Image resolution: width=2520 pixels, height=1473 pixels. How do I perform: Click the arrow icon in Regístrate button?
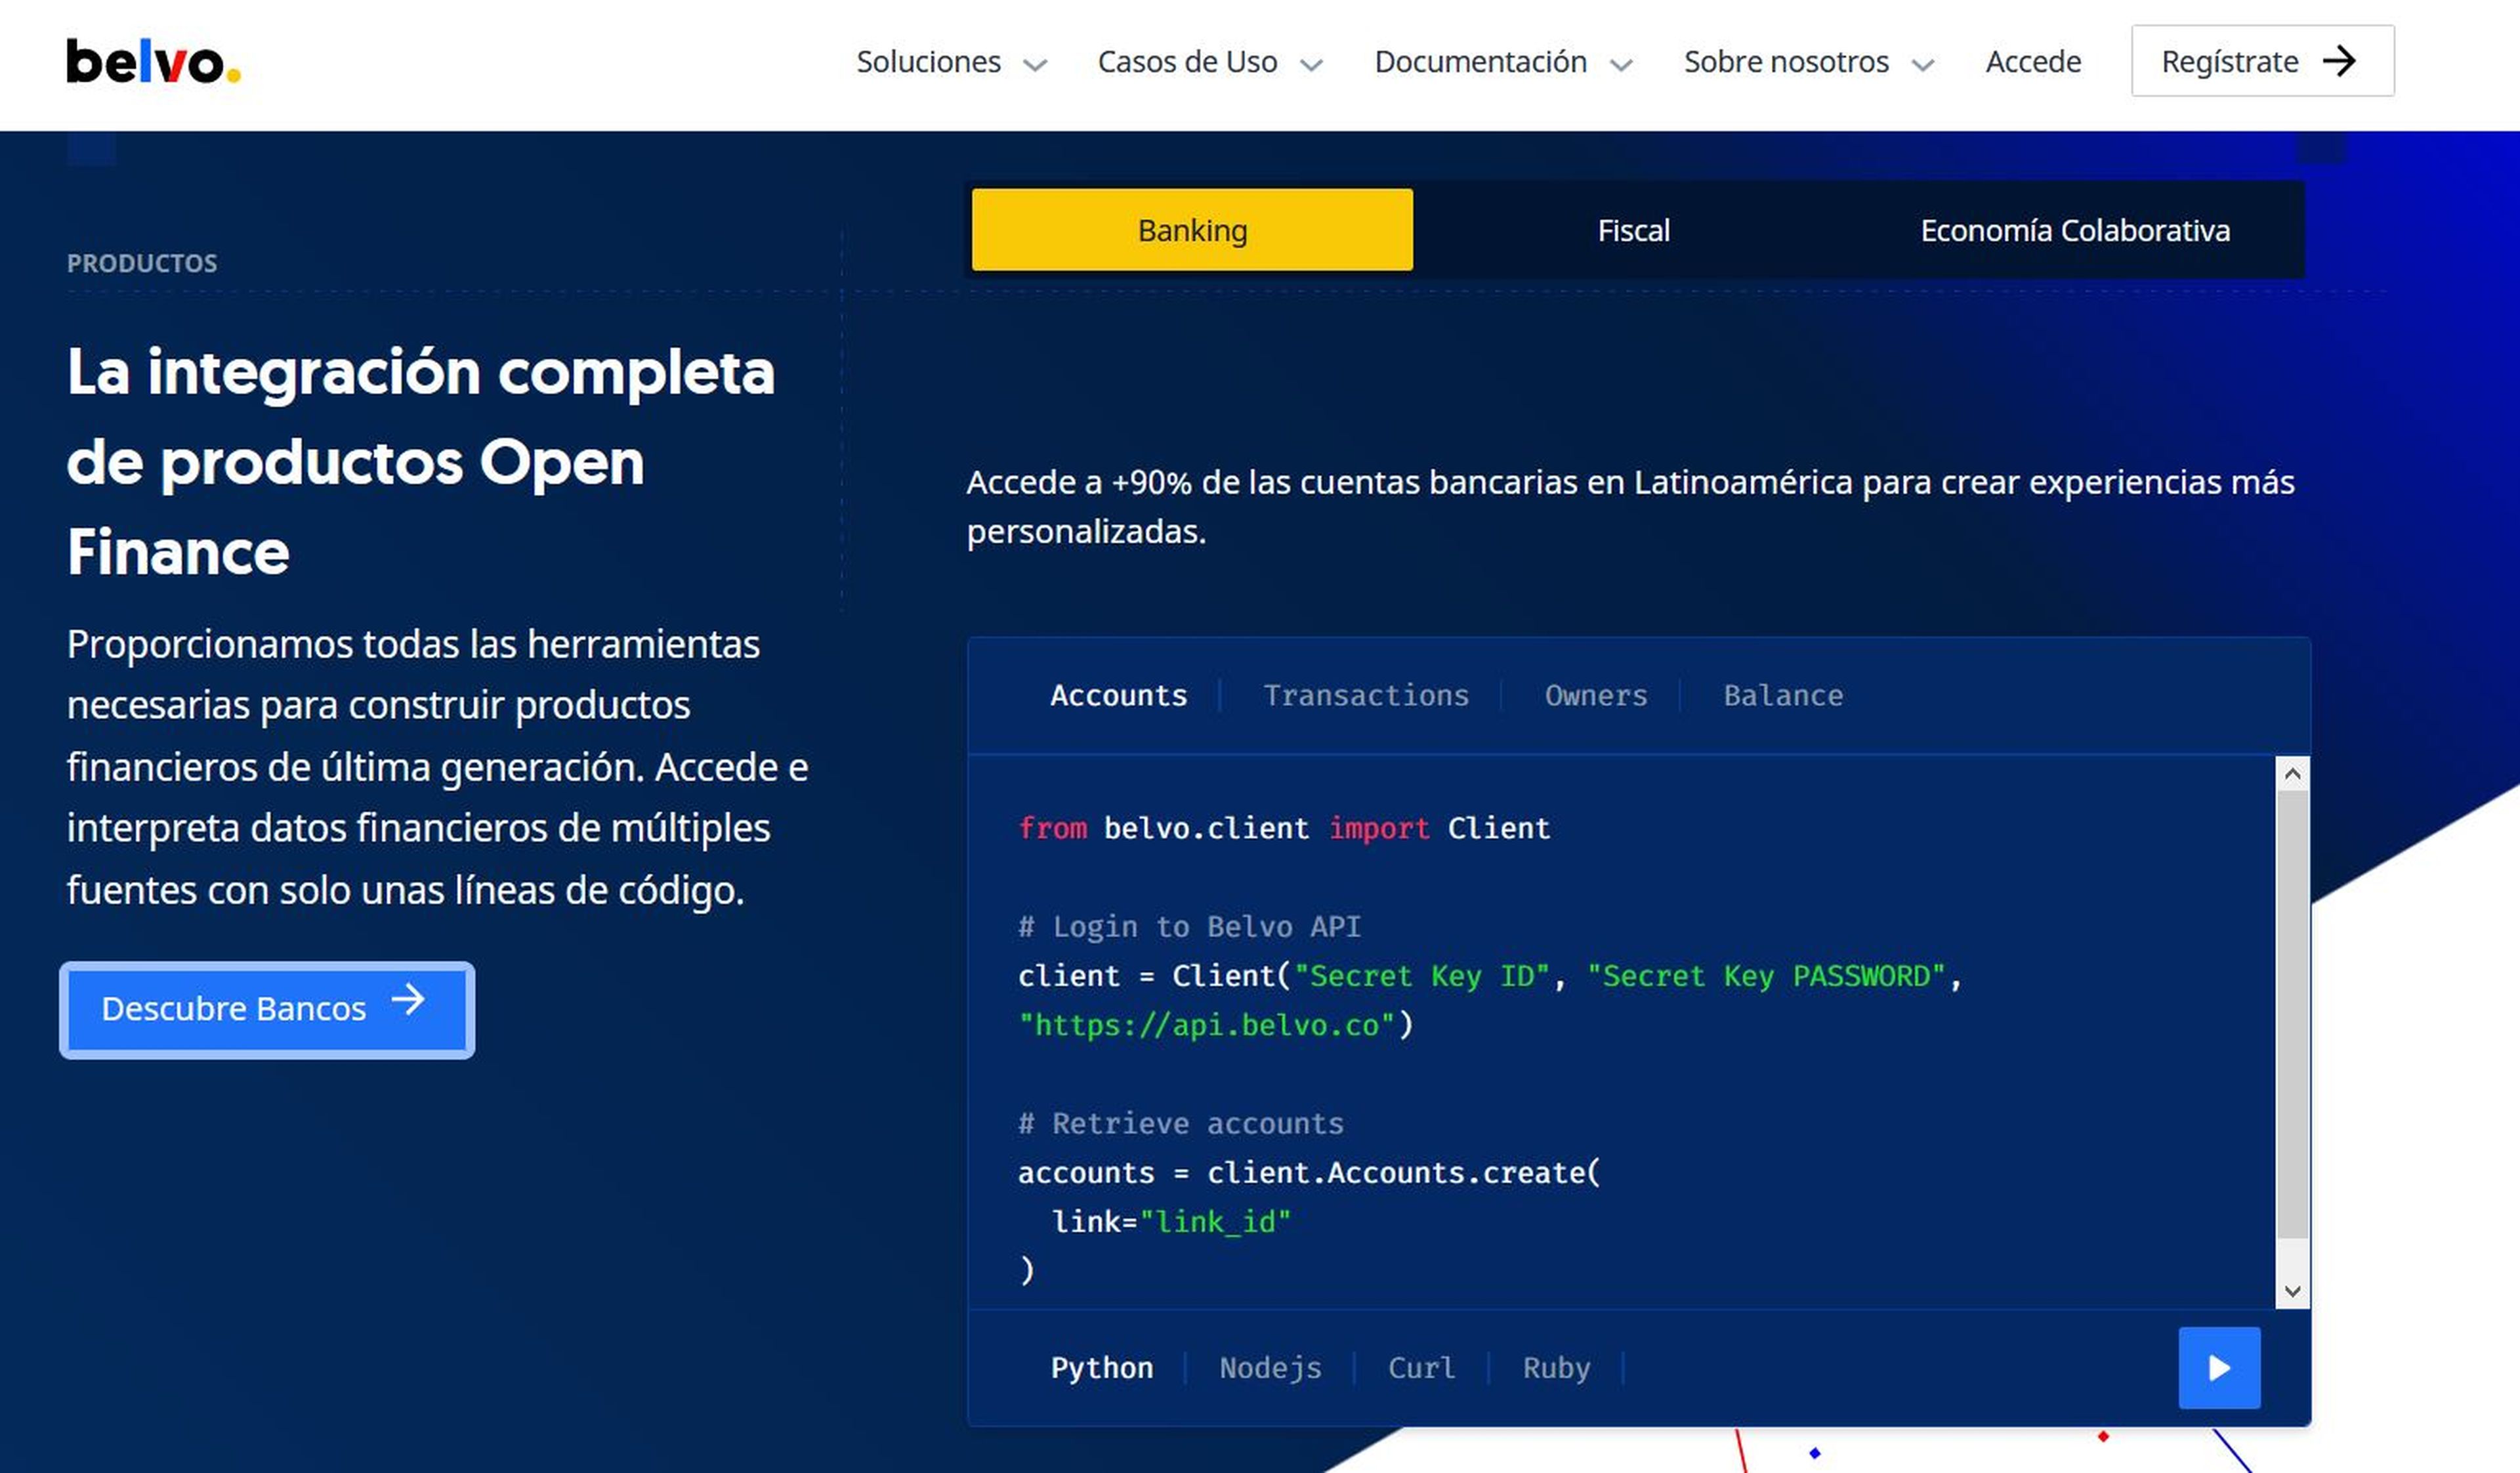pos(2339,61)
